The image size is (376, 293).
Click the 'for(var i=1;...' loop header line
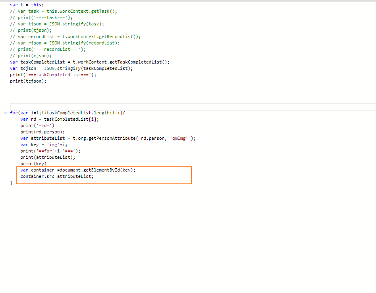67,113
